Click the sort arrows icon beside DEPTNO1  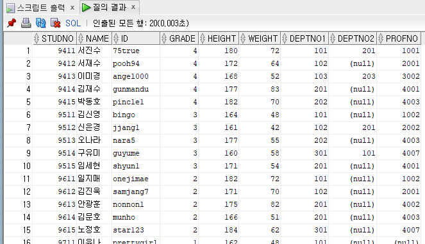click(x=285, y=38)
